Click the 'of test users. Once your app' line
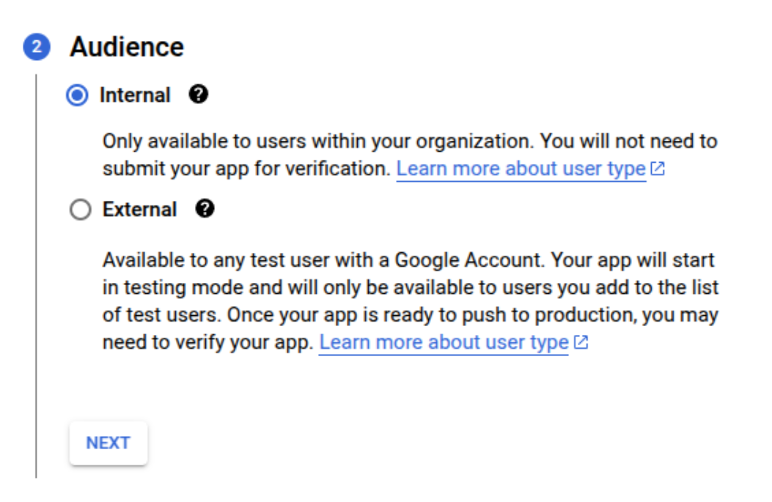The image size is (772, 502). click(411, 315)
